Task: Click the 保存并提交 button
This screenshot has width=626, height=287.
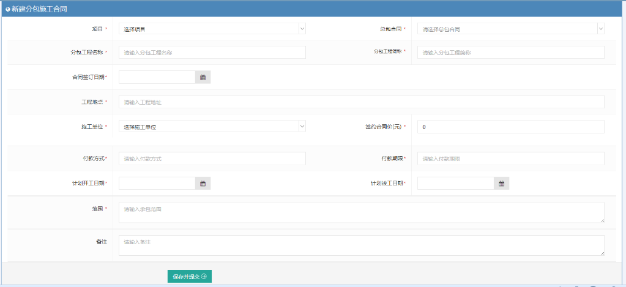Action: [189, 277]
